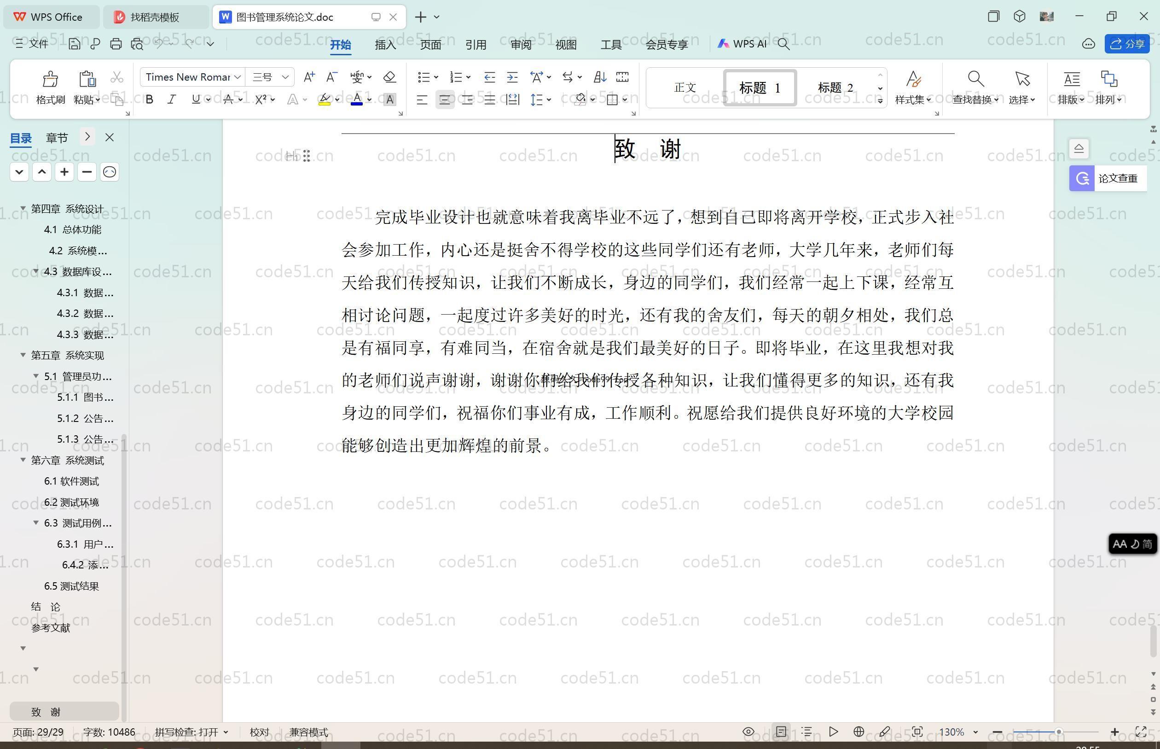Click the zoom slider handle
Viewport: 1160px width, 749px height.
(1058, 731)
